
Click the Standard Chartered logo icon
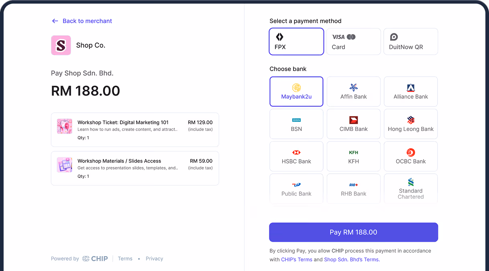pos(411,182)
